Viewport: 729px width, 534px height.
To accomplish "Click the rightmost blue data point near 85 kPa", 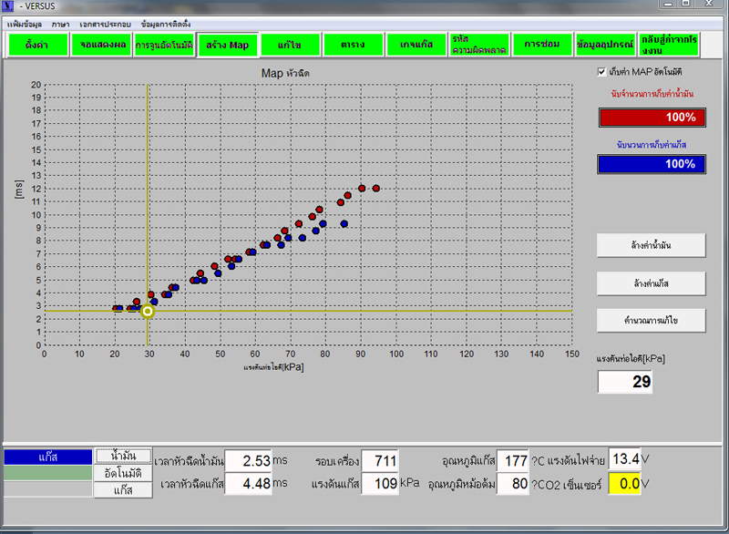I will [344, 223].
